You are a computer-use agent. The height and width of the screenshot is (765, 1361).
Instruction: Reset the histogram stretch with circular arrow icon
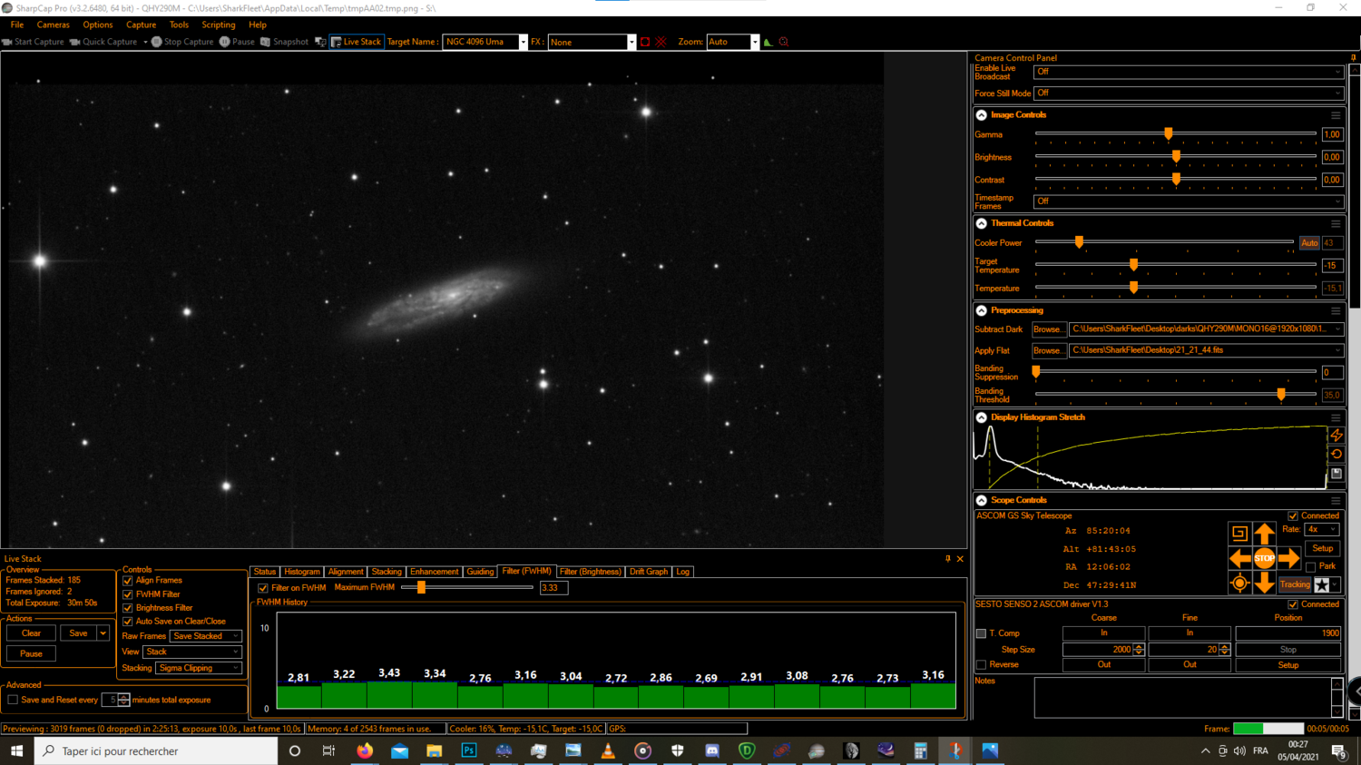coord(1336,454)
